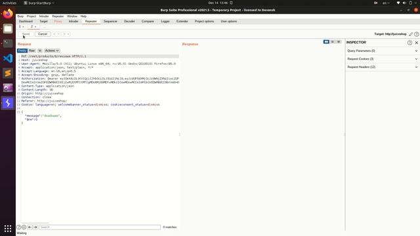The height and width of the screenshot is (236, 420).
Task: Switch to the Extender tab
Action: [x=182, y=21]
